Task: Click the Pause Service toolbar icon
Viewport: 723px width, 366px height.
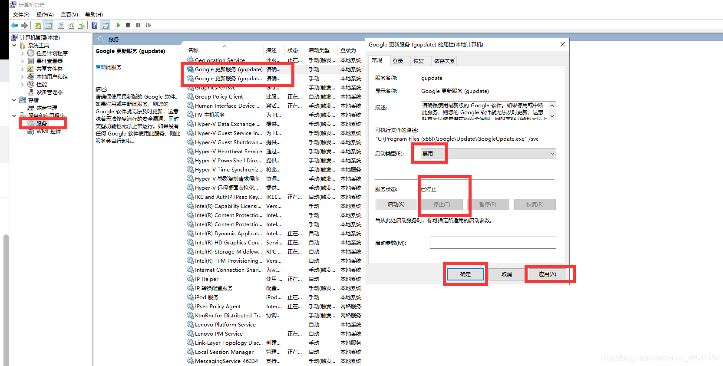Action: 138,25
